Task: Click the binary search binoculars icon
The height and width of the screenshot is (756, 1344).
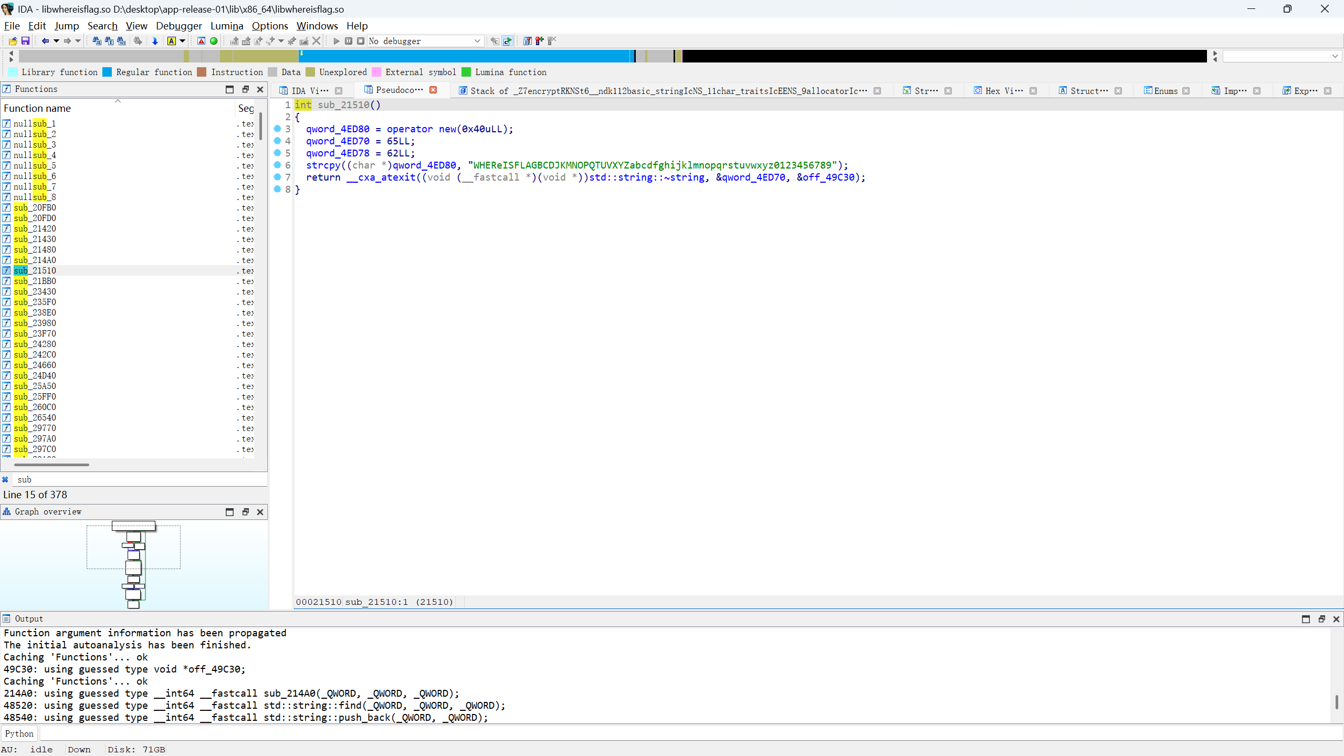Action: tap(121, 41)
